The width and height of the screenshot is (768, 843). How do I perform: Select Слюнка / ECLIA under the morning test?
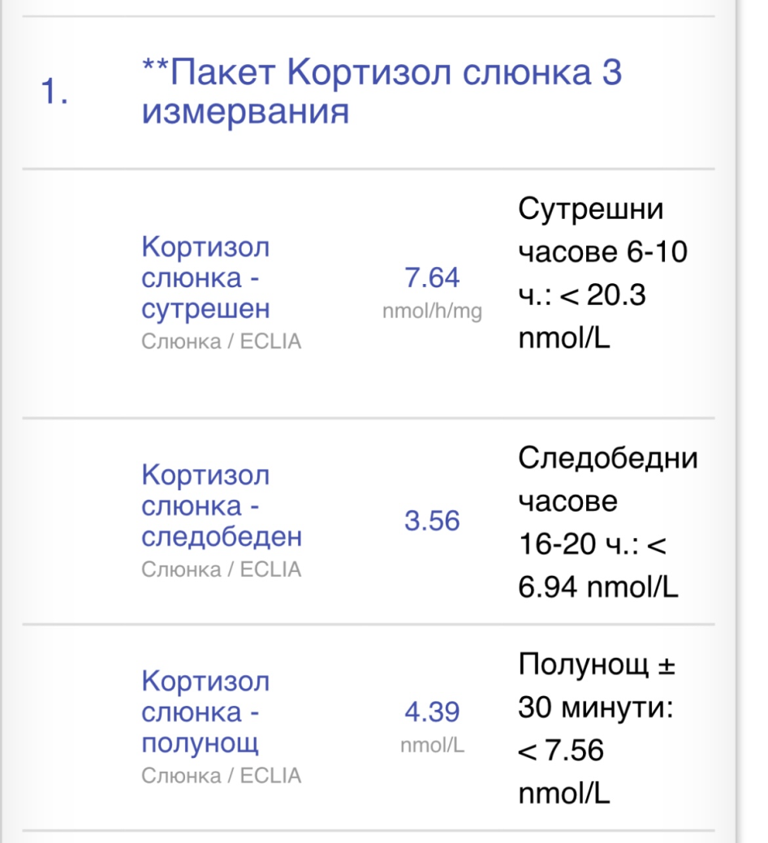pos(221,342)
